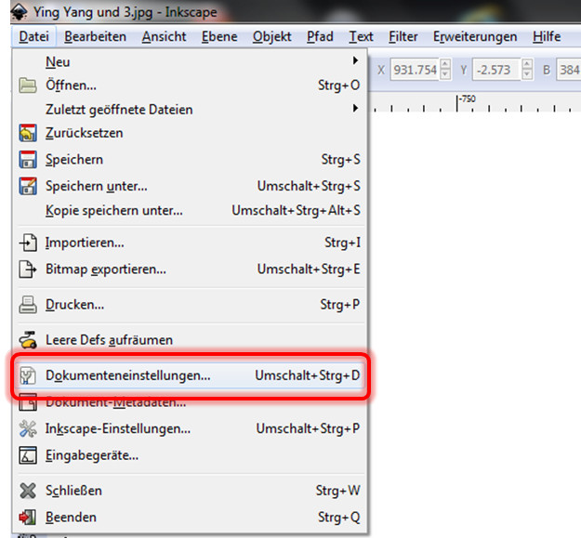Click the tablet icon beside Eingabegeräte
The height and width of the screenshot is (538, 581).
point(28,455)
